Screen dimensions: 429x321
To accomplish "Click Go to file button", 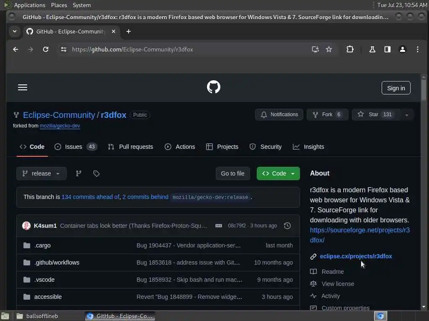I will (x=233, y=173).
